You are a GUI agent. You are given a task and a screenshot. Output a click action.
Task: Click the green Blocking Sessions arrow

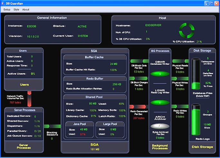tap(52, 126)
